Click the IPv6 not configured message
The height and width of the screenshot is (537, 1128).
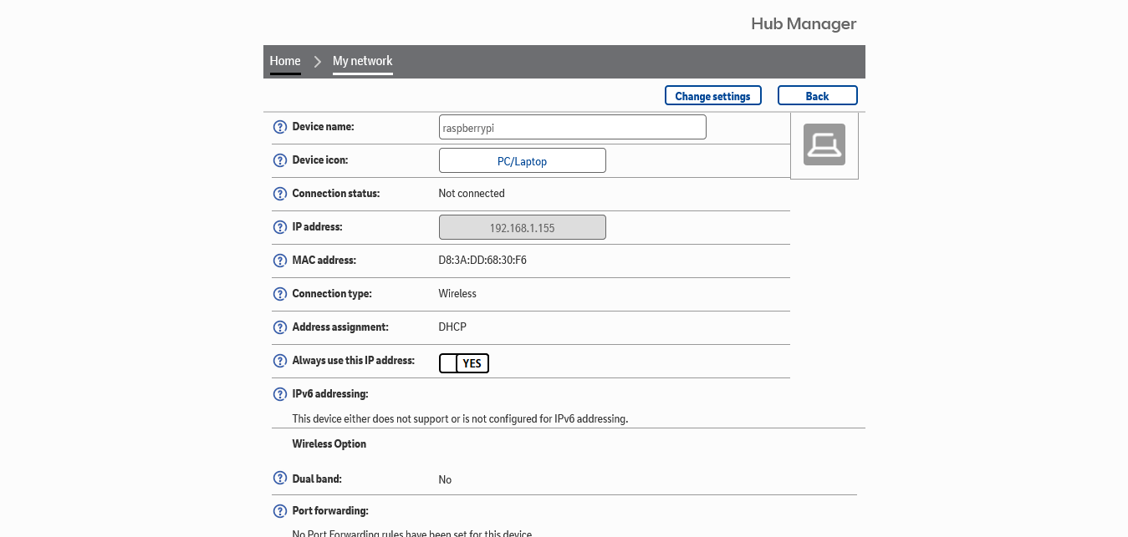460,418
